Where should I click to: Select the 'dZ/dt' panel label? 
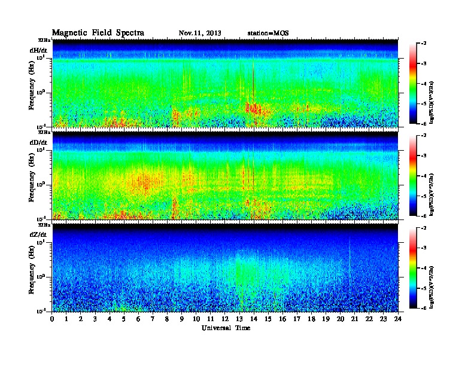coord(38,234)
